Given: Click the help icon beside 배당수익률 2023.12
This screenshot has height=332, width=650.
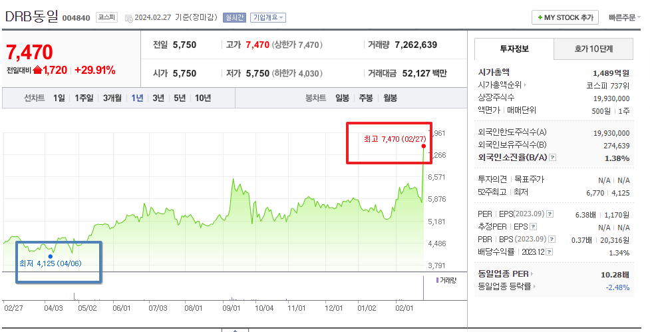Looking at the screenshot, I should tap(550, 251).
